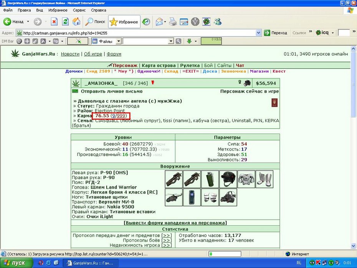Open Протоколы боёв arrows link

167,240
